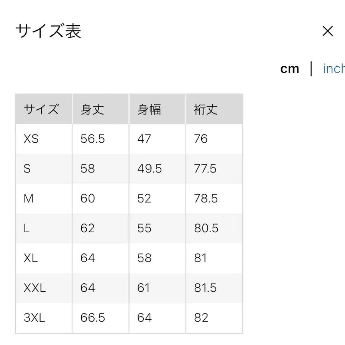Image resolution: width=345 pixels, height=345 pixels.
Task: Click the 身幅 column header
Action: 149,109
